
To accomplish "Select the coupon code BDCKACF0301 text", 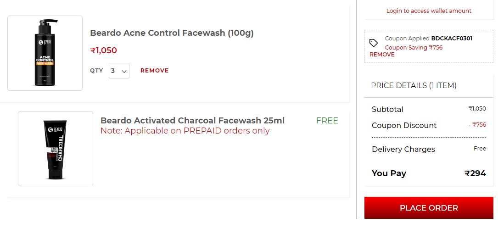I will [452, 39].
